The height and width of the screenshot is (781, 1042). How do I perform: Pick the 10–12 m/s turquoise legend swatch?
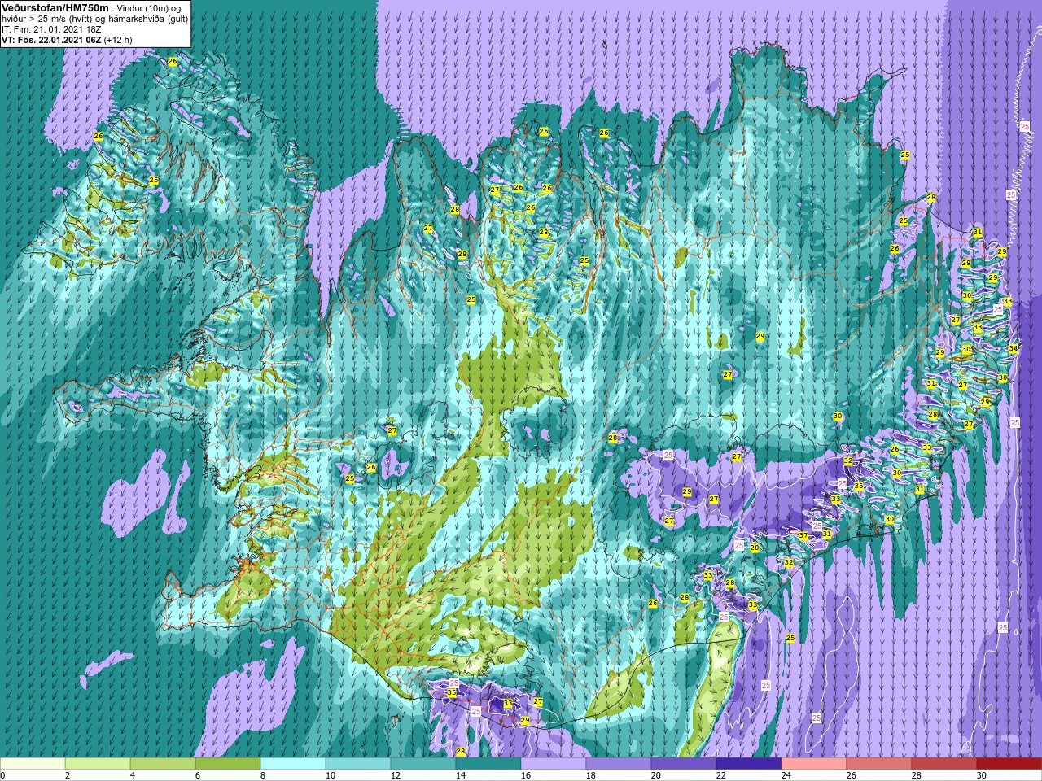tap(358, 764)
